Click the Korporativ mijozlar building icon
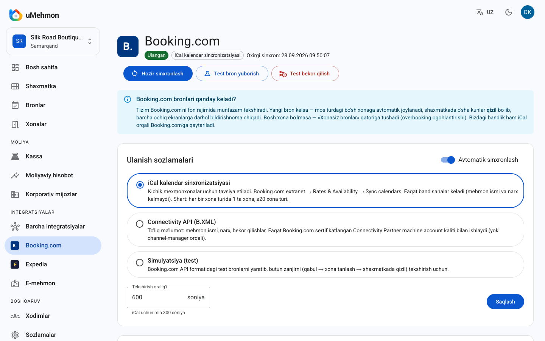Viewport: 545px width, 341px height. pos(15,194)
